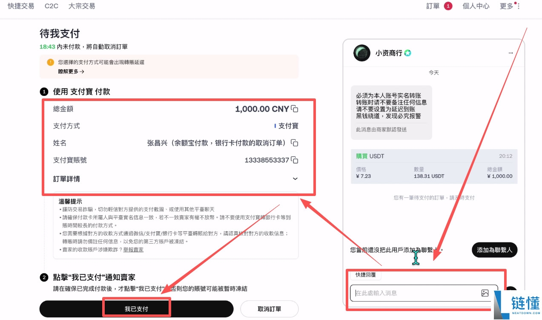Click the image attachment icon in chat
Viewport: 542px width, 320px height.
485,293
